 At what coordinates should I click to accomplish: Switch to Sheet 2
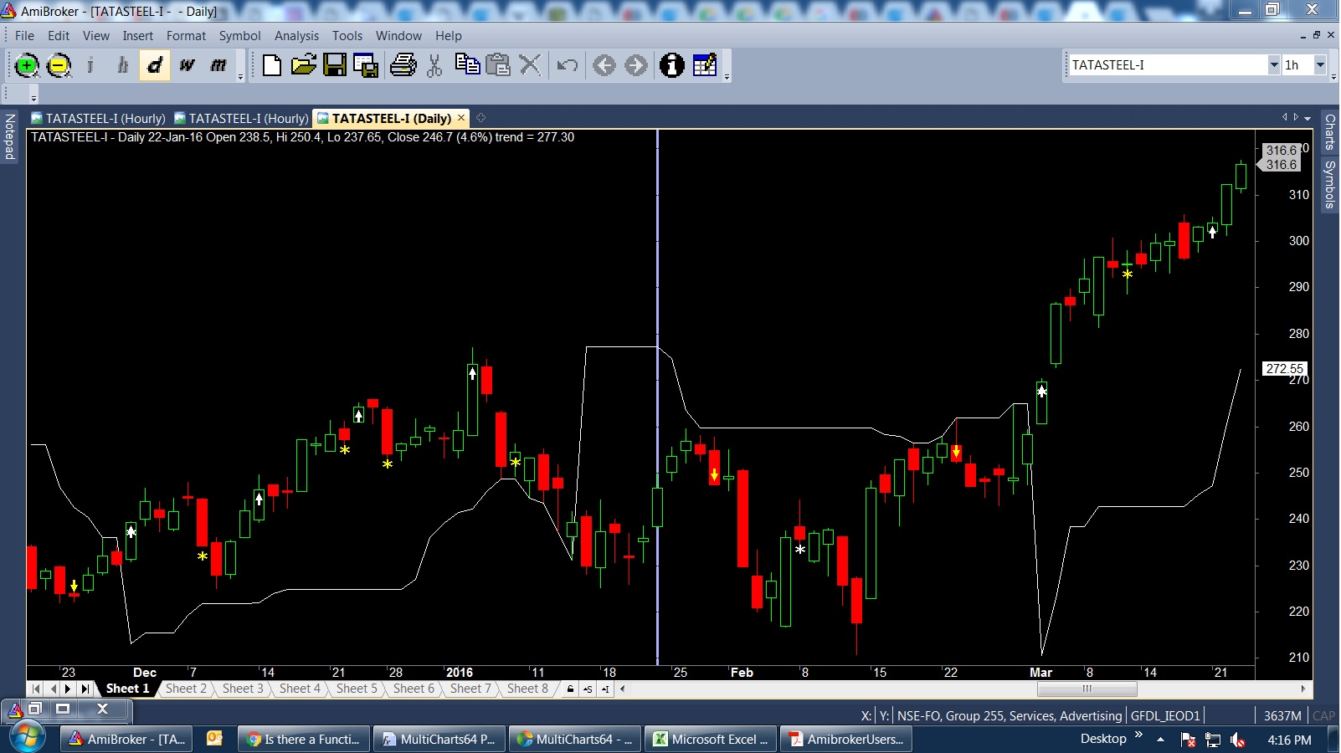point(186,689)
